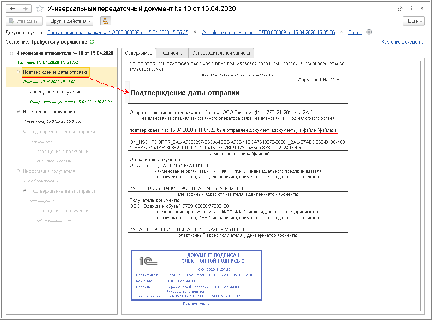Unlink Поступление document with its x icon

(195, 32)
